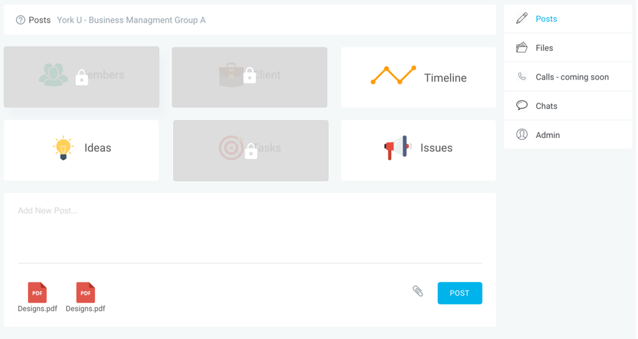Image resolution: width=638 pixels, height=339 pixels.
Task: Click the phone icon for Calls
Action: 522,77
